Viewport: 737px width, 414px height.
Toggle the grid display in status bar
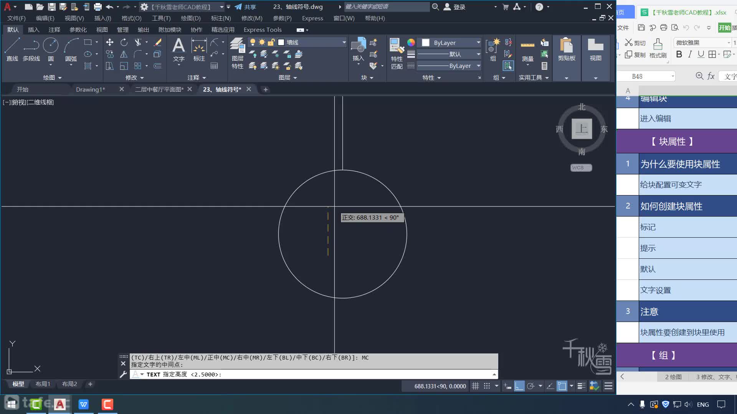(475, 386)
